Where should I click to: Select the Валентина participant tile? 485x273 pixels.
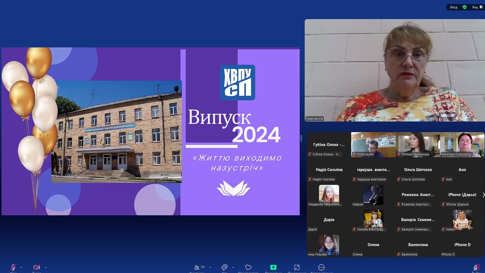click(x=418, y=245)
